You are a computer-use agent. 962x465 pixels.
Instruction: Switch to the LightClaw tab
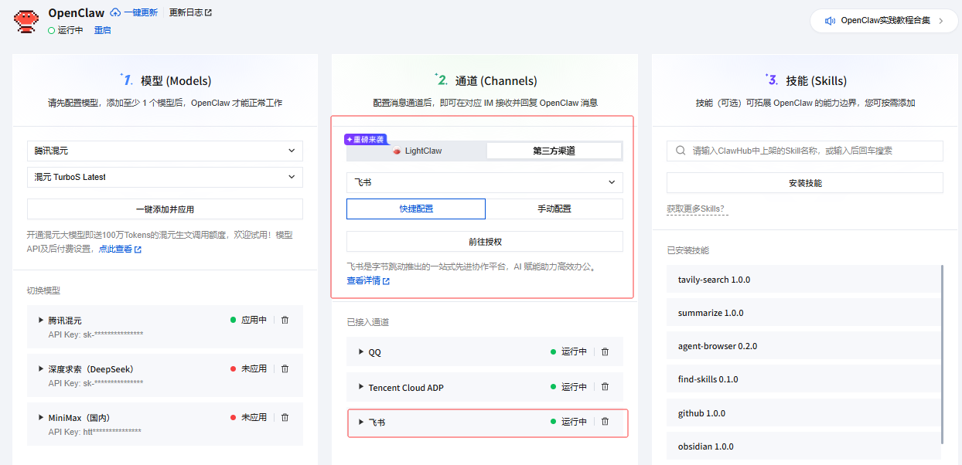point(417,151)
